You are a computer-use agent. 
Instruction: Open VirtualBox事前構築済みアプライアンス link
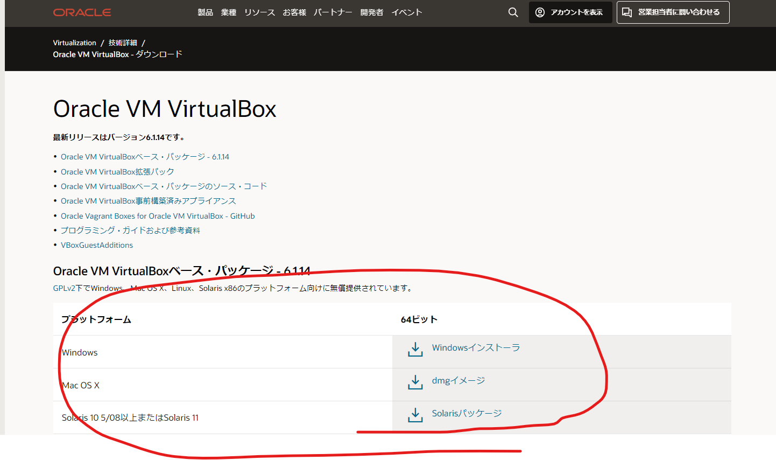tap(148, 201)
